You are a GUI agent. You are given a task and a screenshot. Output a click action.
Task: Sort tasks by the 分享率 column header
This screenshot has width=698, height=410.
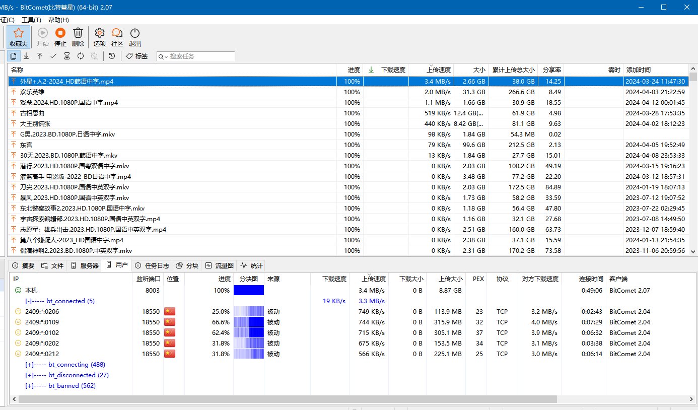point(551,70)
